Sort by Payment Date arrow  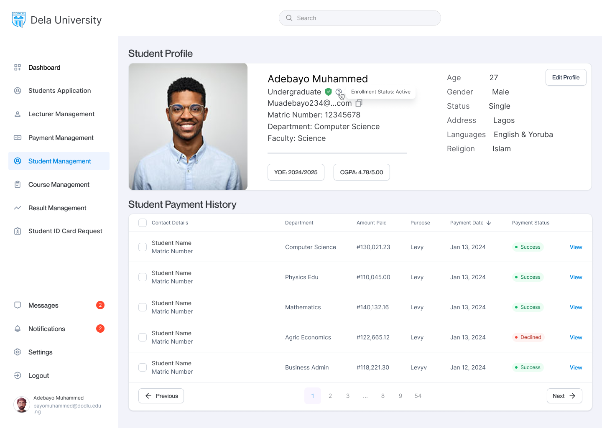click(x=489, y=223)
